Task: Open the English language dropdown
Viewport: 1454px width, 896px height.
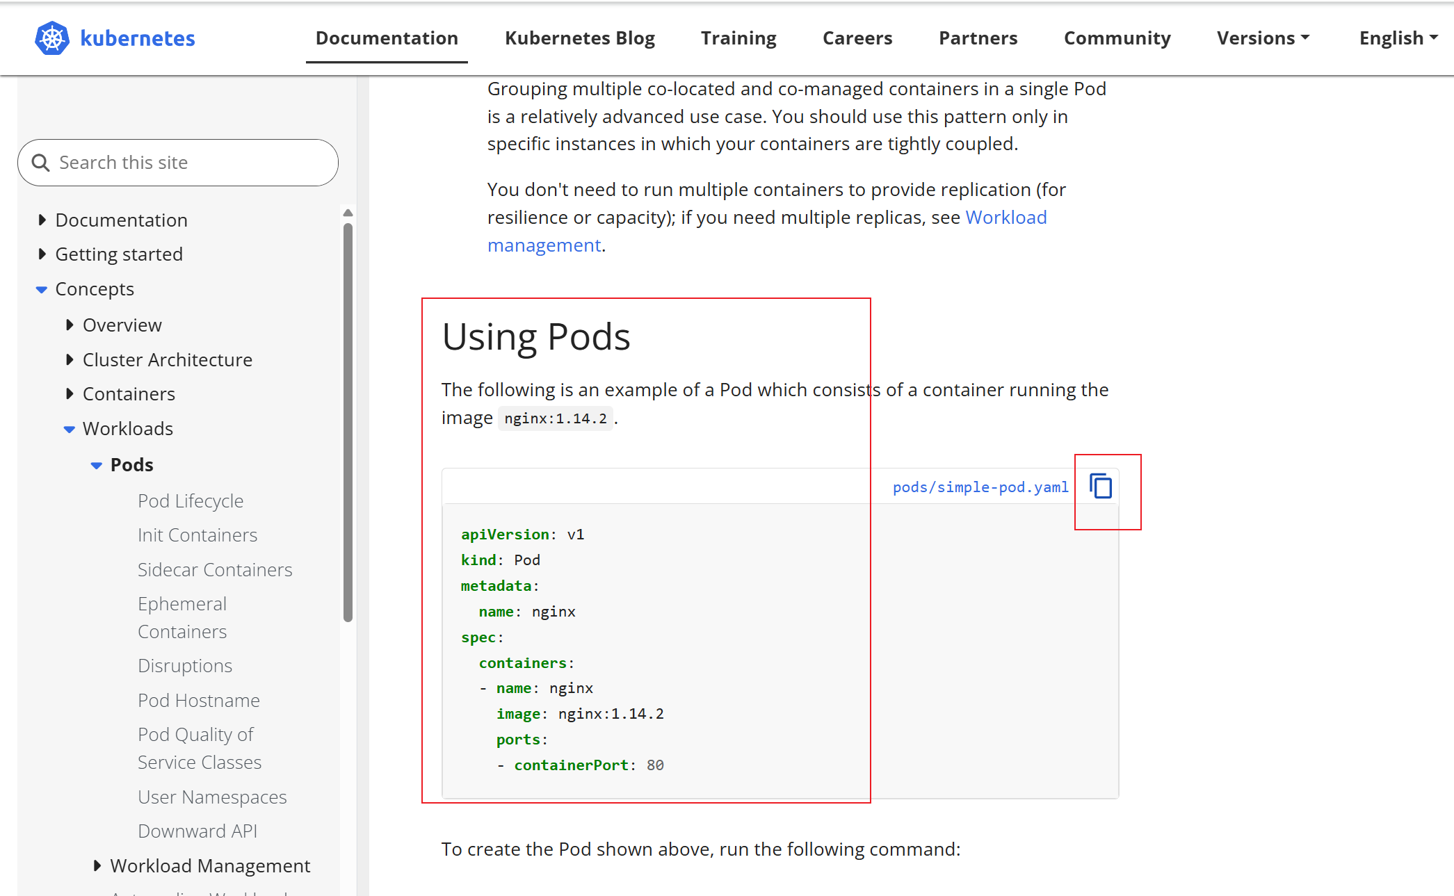Action: [1398, 38]
